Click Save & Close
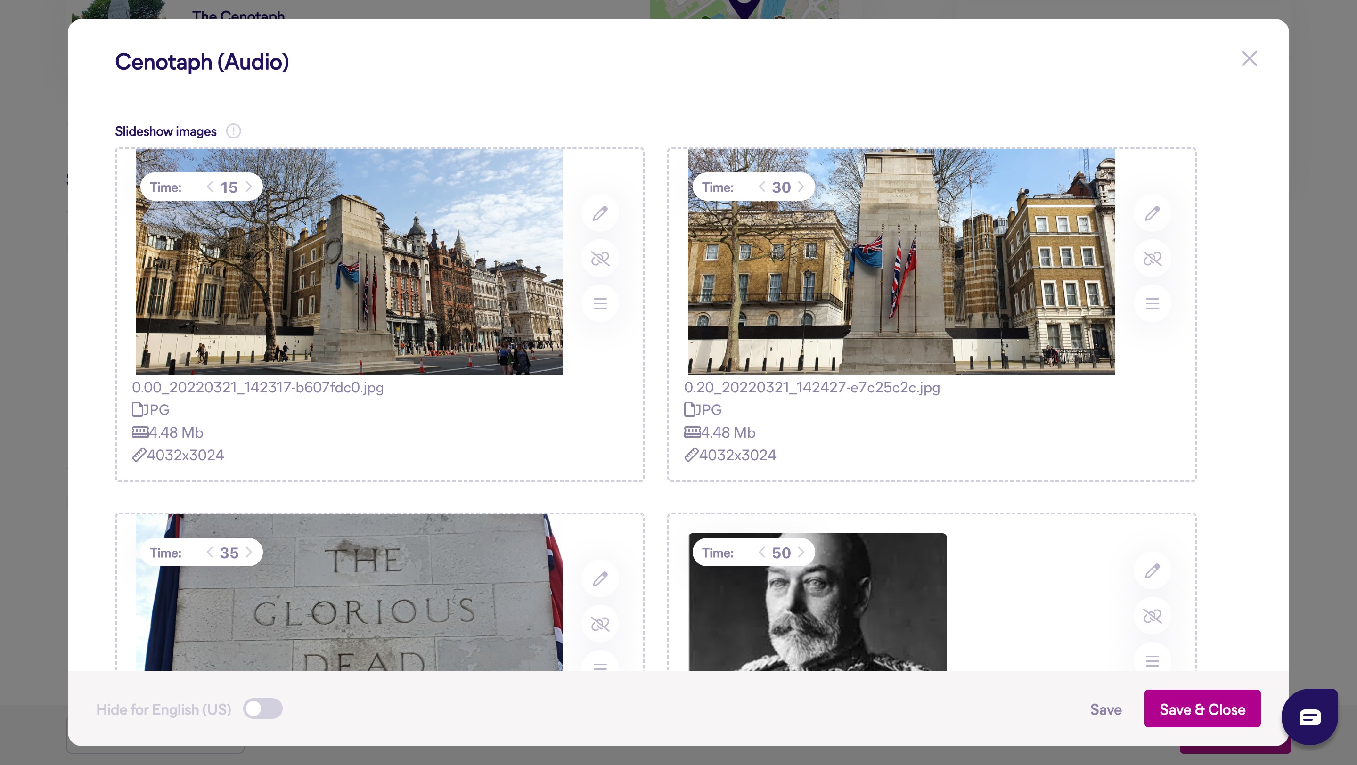The width and height of the screenshot is (1357, 765). tap(1202, 709)
